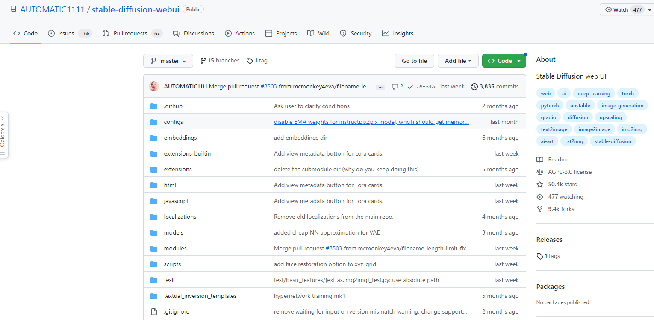Click the folder icon for configs
This screenshot has height=320, width=654.
click(x=154, y=122)
